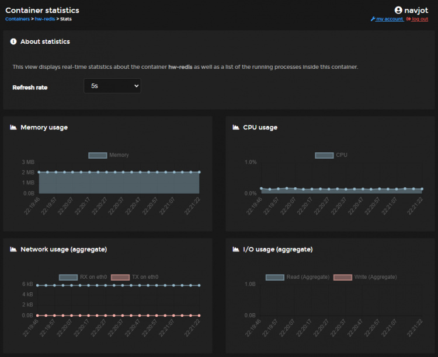Click the user profile icon beside navjot
Viewport: 438px width, 357px height.
(x=398, y=10)
